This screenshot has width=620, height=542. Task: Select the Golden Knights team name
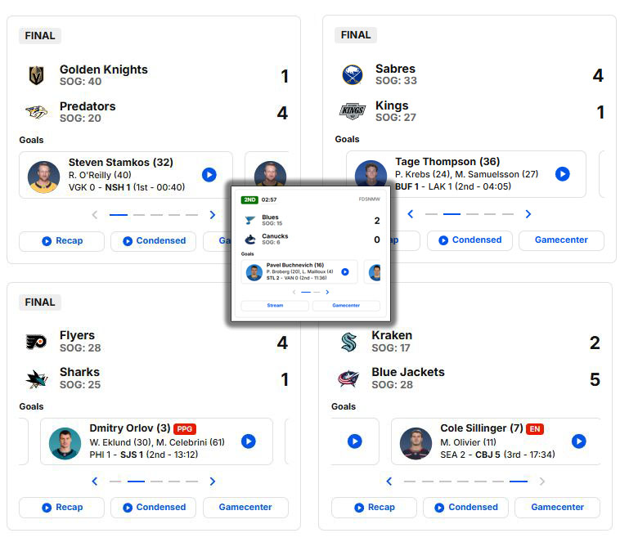pos(104,69)
